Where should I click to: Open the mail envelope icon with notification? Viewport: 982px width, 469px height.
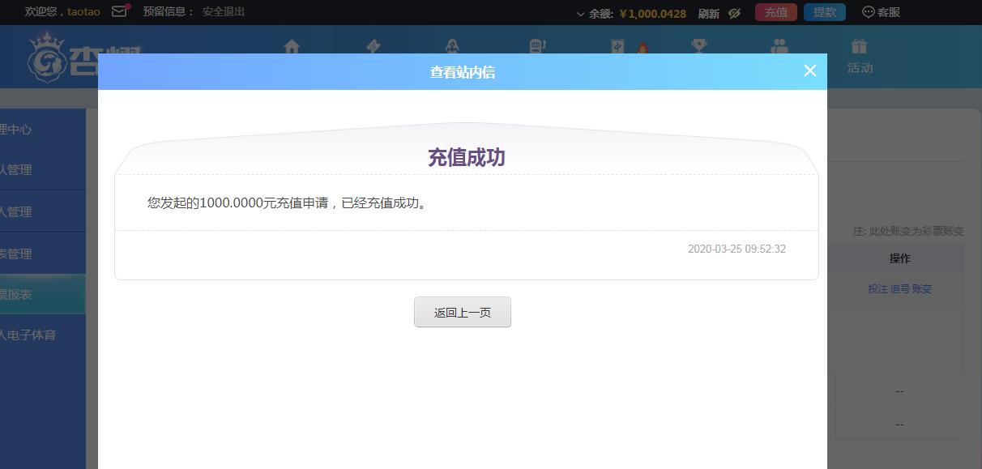tap(120, 11)
